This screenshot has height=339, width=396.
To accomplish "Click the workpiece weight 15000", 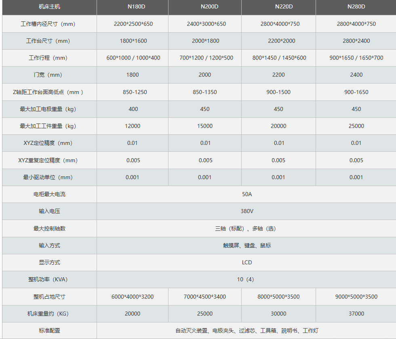I will pos(205,126).
